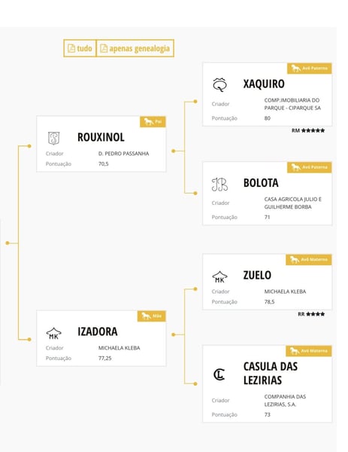348x452 pixels.
Task: Click the Bolota JB brand logo
Action: pyautogui.click(x=219, y=185)
